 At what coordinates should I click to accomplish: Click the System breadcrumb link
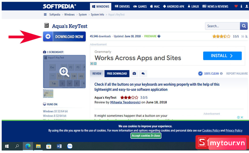83,15
